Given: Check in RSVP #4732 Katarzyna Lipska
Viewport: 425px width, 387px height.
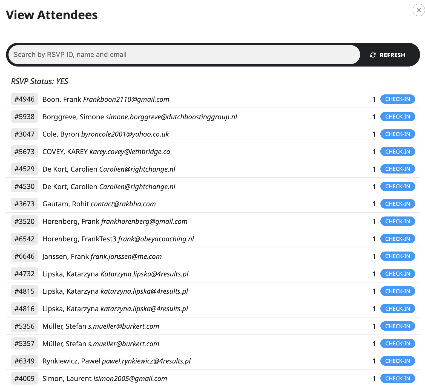Looking at the screenshot, I should 398,274.
